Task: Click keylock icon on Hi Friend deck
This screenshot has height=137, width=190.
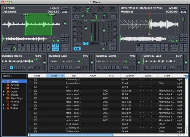Action: (x=58, y=41)
